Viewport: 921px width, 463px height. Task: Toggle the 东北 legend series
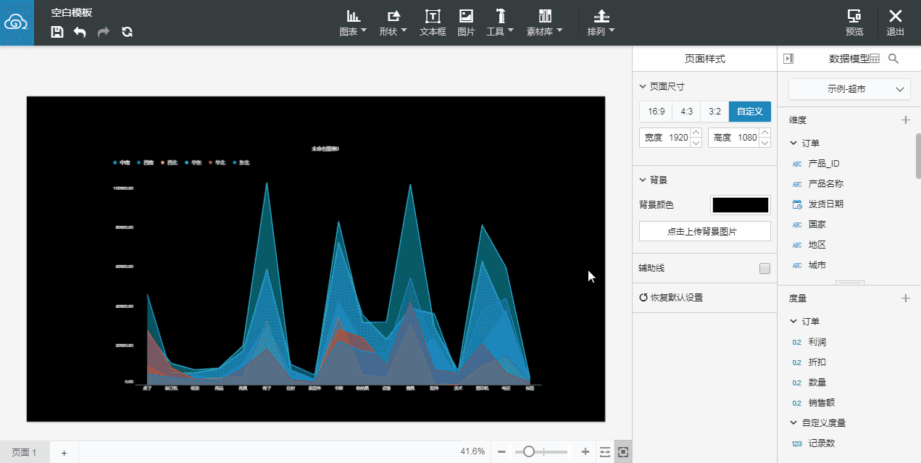(241, 162)
